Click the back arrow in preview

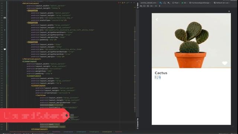tap(157, 19)
